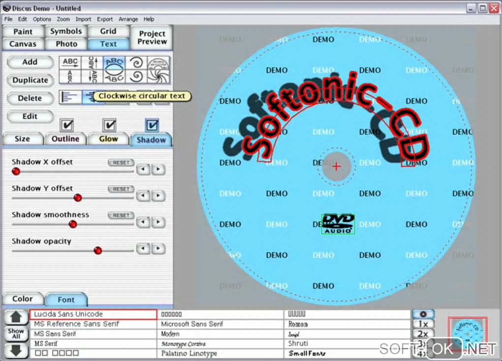Click the Show All fonts button

16,334
